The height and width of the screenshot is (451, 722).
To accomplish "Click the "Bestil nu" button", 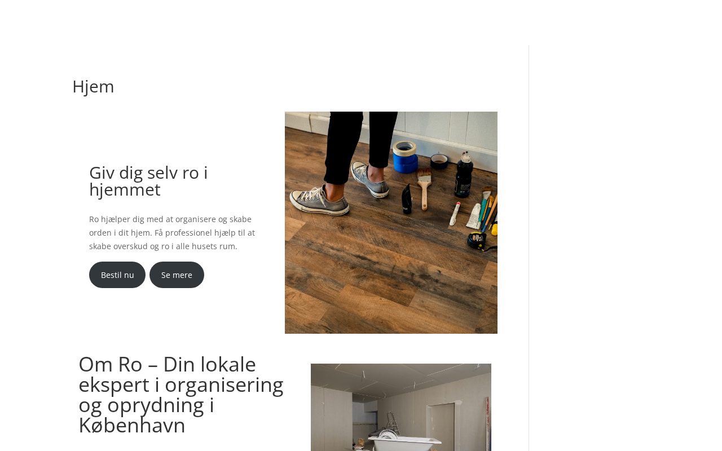I will pos(117,275).
